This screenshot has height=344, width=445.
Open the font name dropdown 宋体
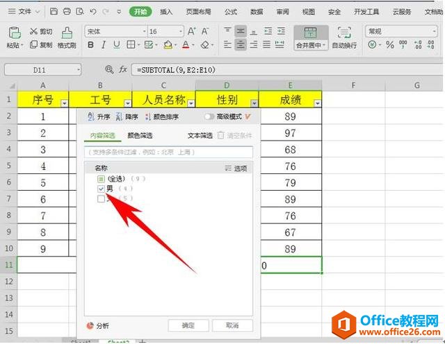[x=145, y=31]
